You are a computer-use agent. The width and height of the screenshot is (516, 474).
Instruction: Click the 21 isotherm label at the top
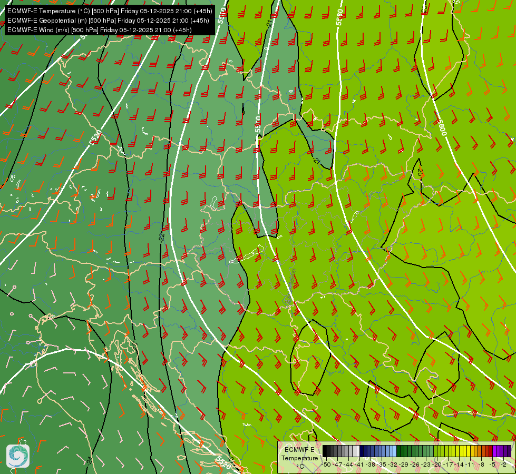pyautogui.click(x=269, y=23)
